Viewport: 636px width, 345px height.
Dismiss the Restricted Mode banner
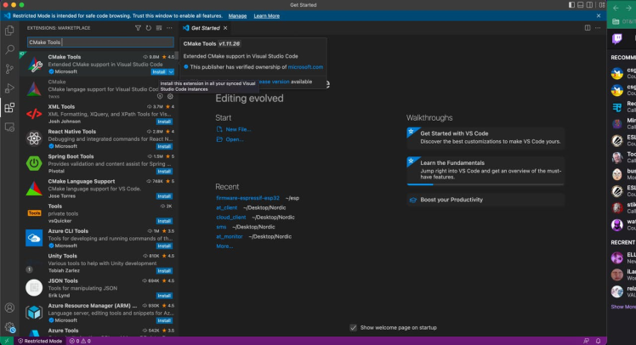coord(599,16)
